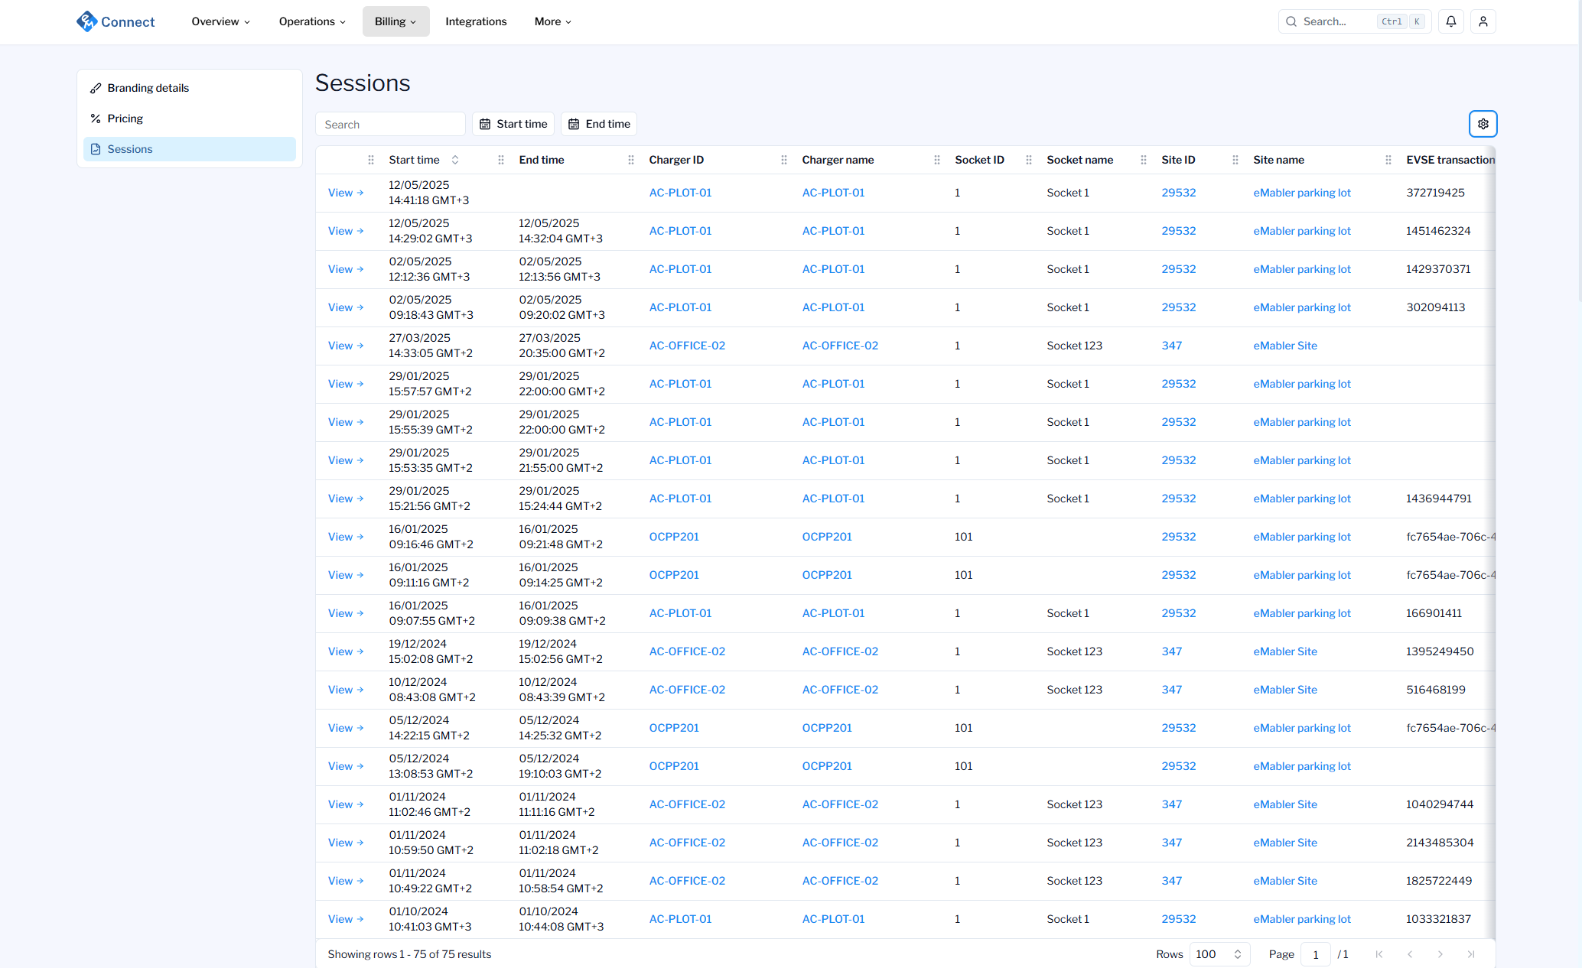This screenshot has width=1582, height=968.
Task: Open the user profile icon
Action: point(1483,21)
